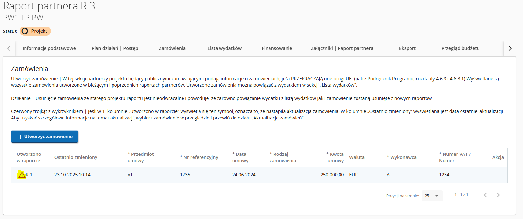Open the Przegląd budżetu tab
Screen dimensions: 523x219
[460, 48]
